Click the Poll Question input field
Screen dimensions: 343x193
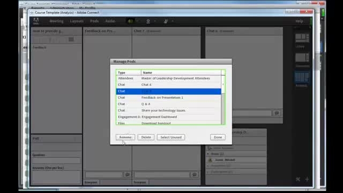click(x=56, y=161)
